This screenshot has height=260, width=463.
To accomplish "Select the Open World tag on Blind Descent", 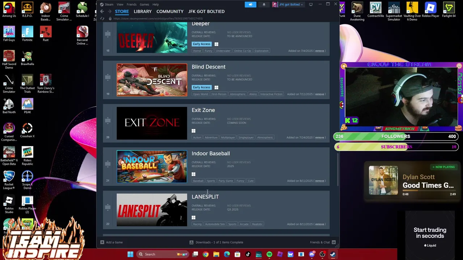I will (x=200, y=94).
